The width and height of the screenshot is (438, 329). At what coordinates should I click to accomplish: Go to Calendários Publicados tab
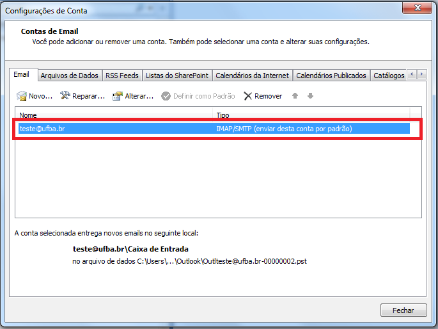click(331, 76)
